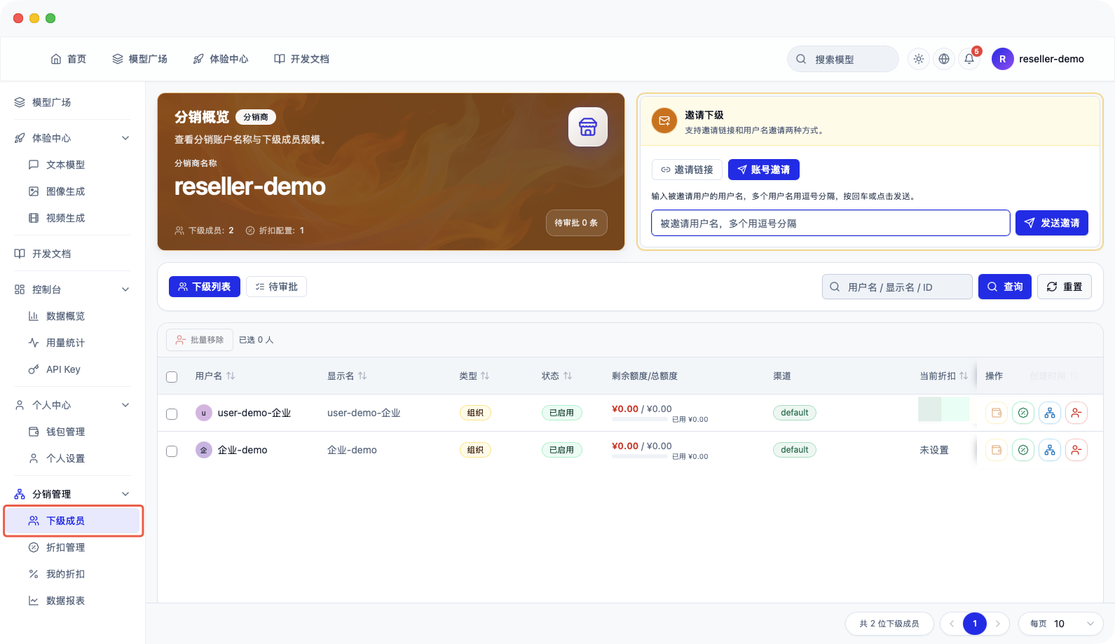Screen dimensions: 1115x644
Task: Switch to the 下级列表 tab
Action: click(205, 287)
